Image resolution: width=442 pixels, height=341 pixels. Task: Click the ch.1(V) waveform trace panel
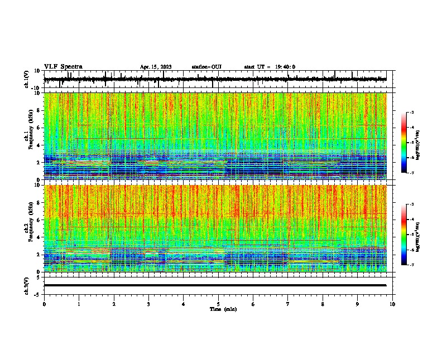[x=218, y=79]
